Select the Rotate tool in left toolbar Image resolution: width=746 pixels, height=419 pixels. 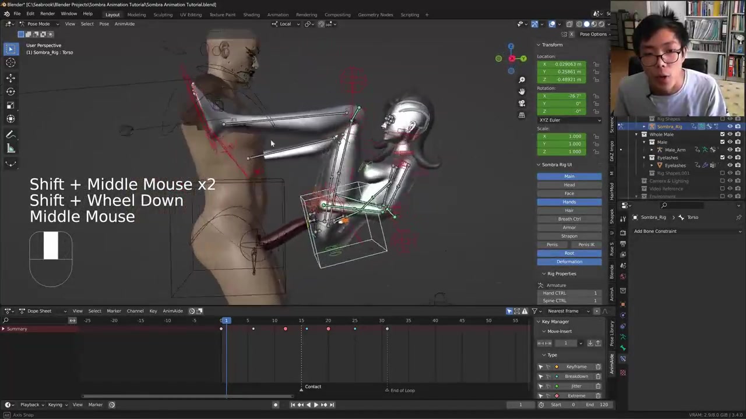pos(10,91)
